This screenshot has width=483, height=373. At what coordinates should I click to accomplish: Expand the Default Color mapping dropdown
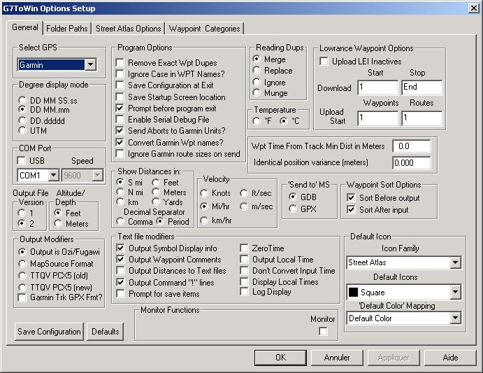tap(455, 318)
